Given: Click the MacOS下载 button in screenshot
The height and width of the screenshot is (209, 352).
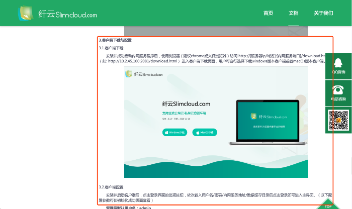Looking at the screenshot, I should click(205, 132).
